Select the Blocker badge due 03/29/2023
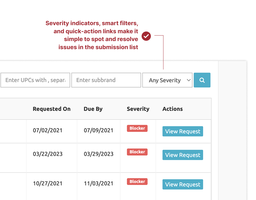Screen dimensions: 256x200 coord(137,152)
